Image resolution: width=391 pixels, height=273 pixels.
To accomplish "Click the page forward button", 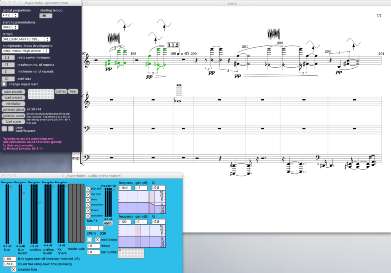I will pyautogui.click(x=11, y=129).
